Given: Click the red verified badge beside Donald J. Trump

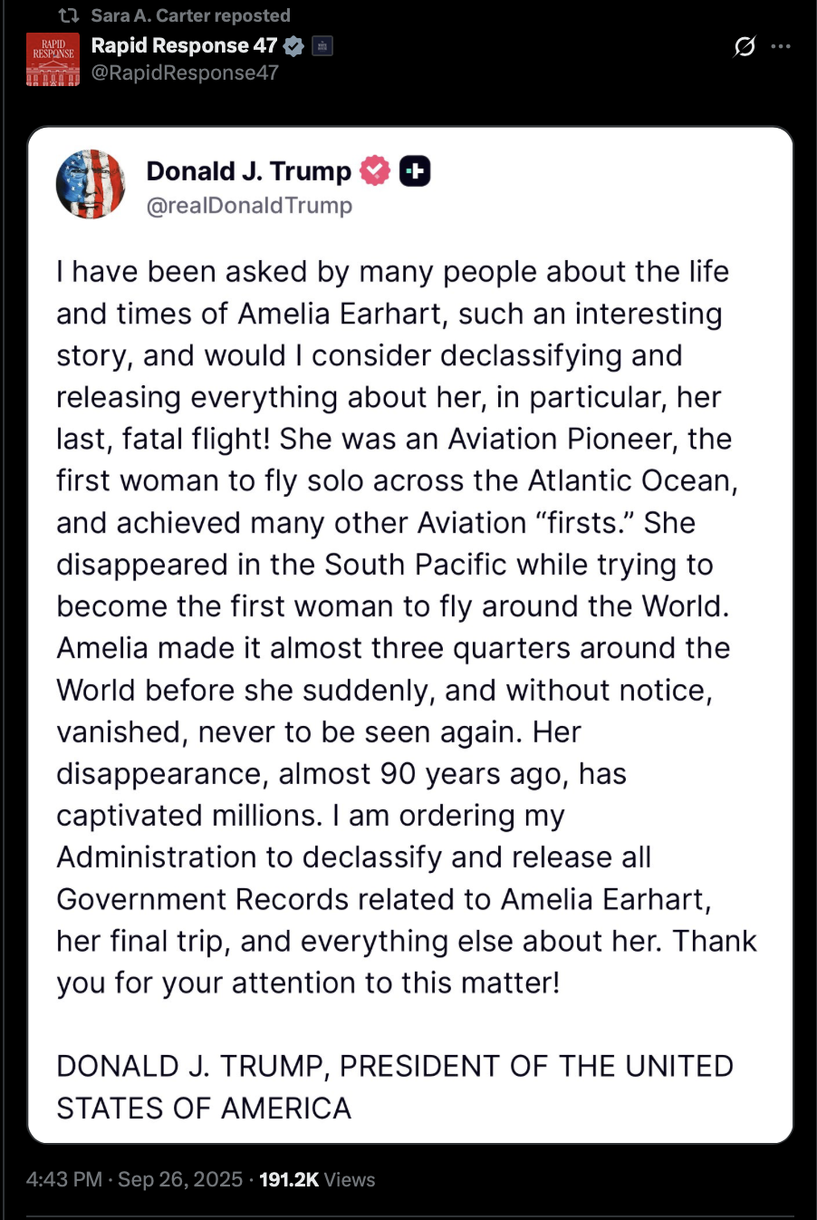Looking at the screenshot, I should pos(375,170).
